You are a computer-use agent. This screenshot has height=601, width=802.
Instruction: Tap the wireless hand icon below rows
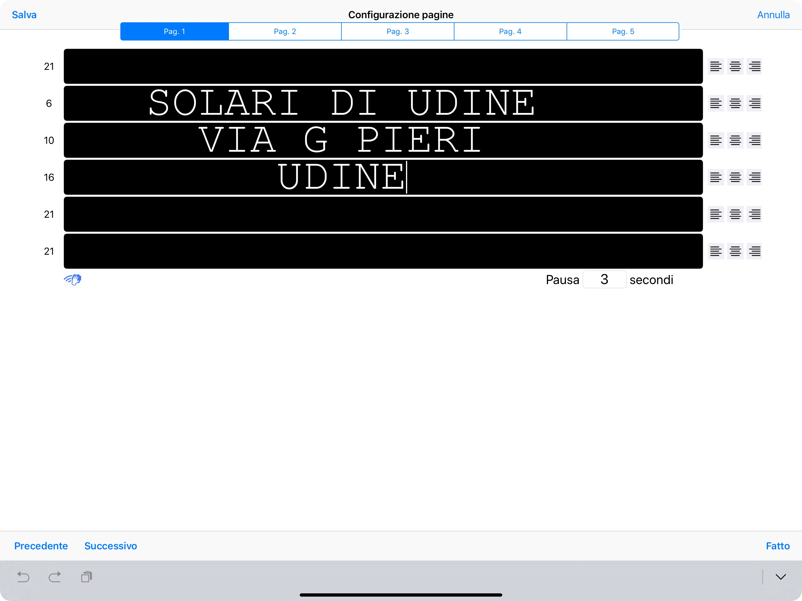pyautogui.click(x=73, y=279)
